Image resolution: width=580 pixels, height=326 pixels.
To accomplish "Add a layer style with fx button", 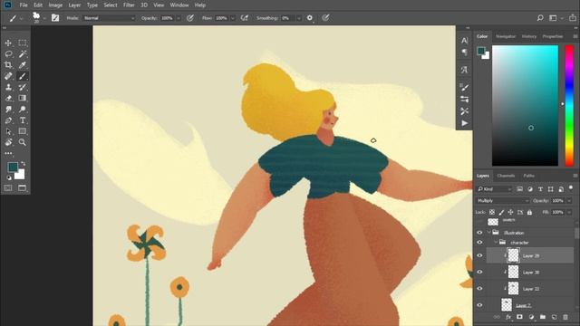I will pos(508,317).
